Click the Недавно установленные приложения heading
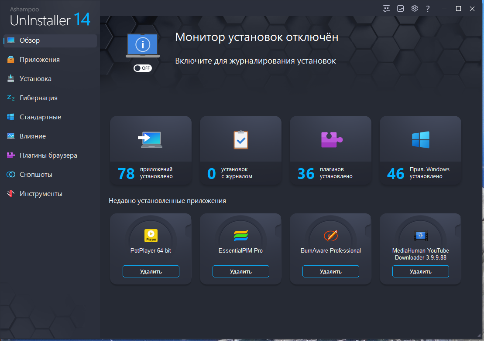 (x=167, y=201)
